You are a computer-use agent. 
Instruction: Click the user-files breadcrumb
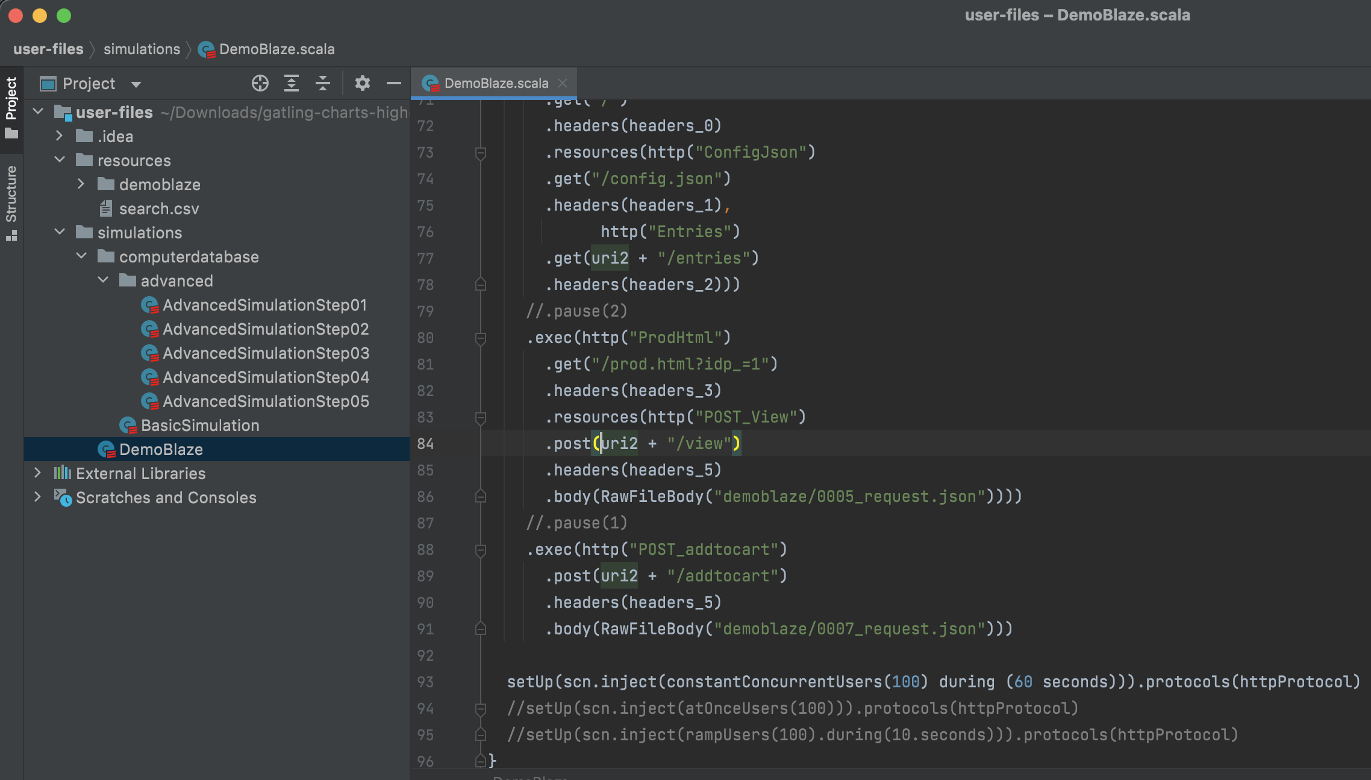48,49
